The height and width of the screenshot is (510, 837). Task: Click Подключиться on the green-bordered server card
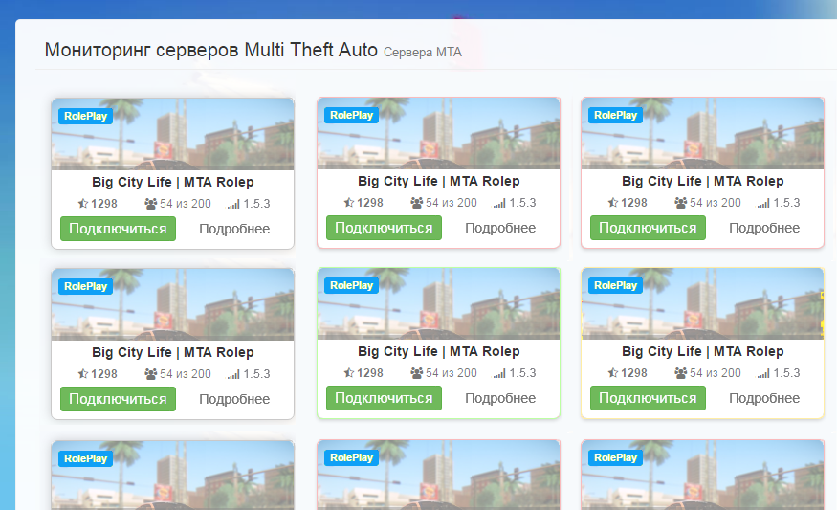384,398
